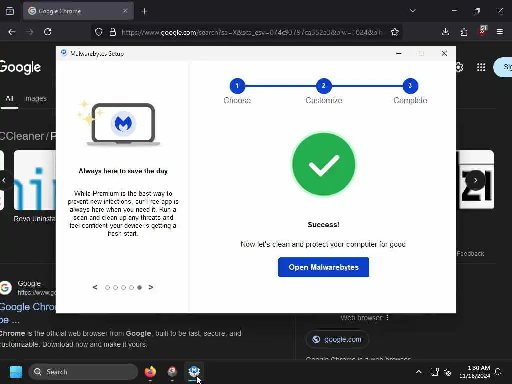Click step 2 Customize circle
Viewport: 512px width, 384px height.
pos(323,86)
